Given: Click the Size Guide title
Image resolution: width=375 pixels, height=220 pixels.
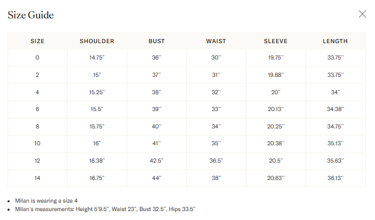Looking at the screenshot, I should coord(31,15).
